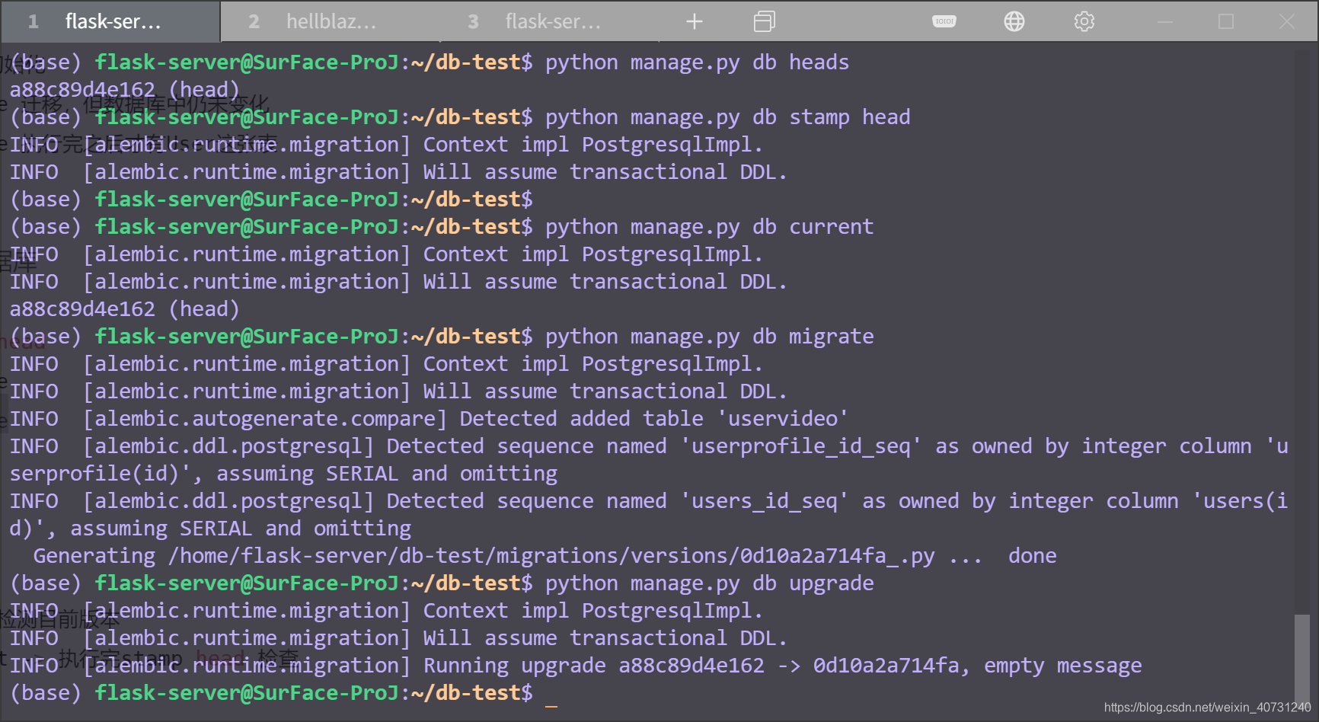The width and height of the screenshot is (1319, 722).
Task: Maximize the terminal window
Action: click(x=1225, y=21)
